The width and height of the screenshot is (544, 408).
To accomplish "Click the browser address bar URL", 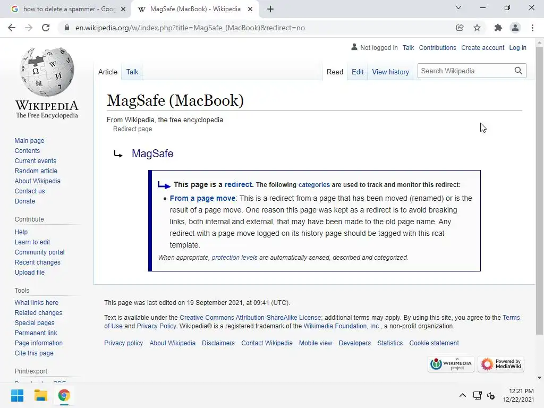I will click(x=190, y=28).
